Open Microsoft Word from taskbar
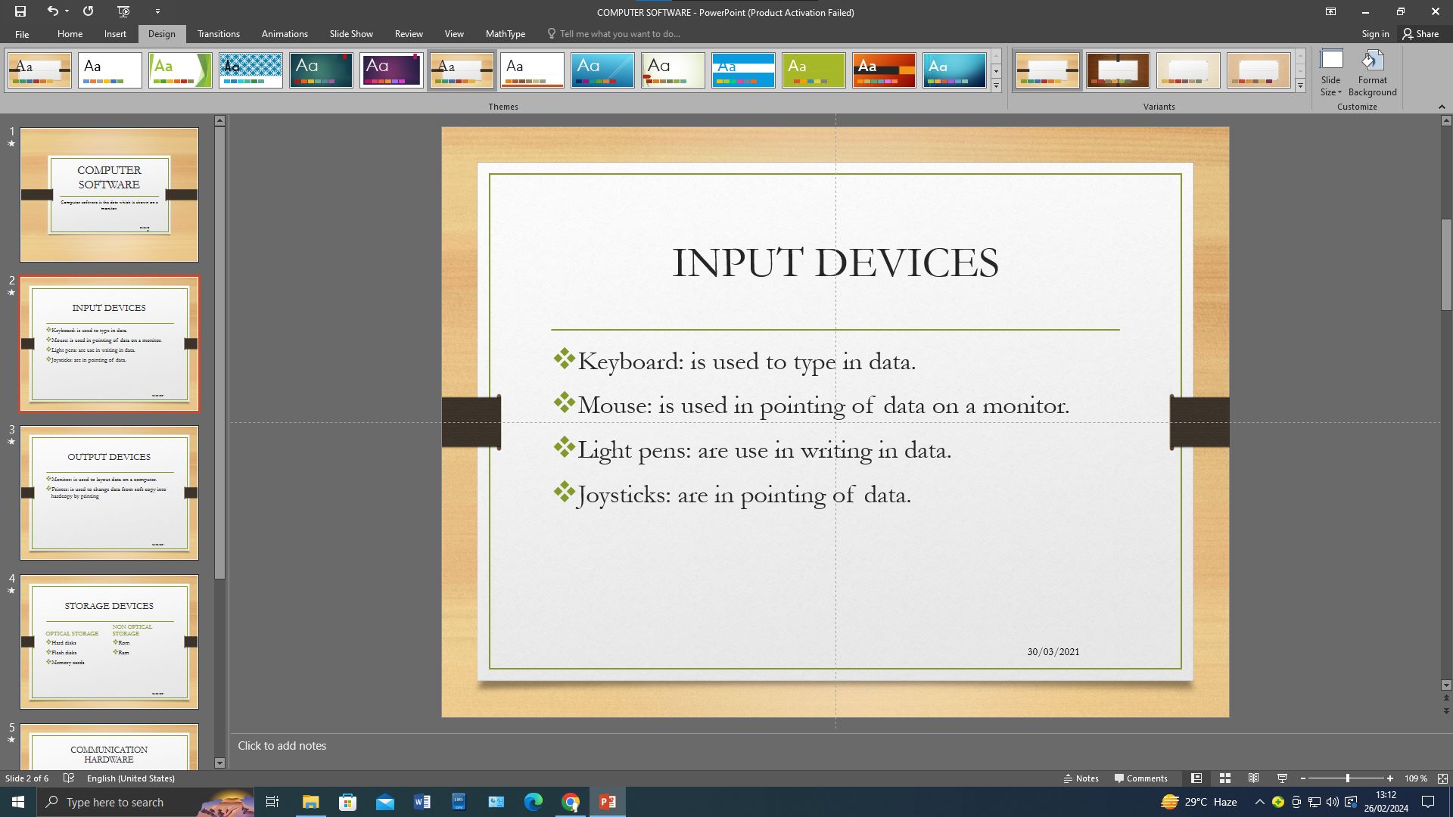Image resolution: width=1453 pixels, height=817 pixels. tap(422, 802)
